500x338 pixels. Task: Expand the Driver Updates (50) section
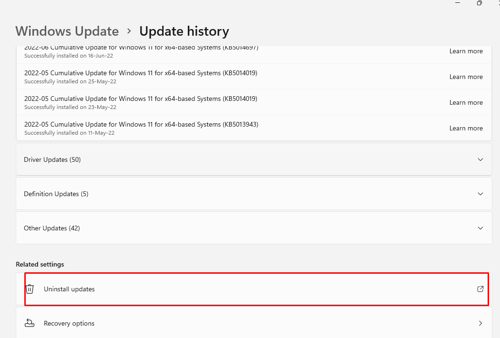(x=254, y=159)
